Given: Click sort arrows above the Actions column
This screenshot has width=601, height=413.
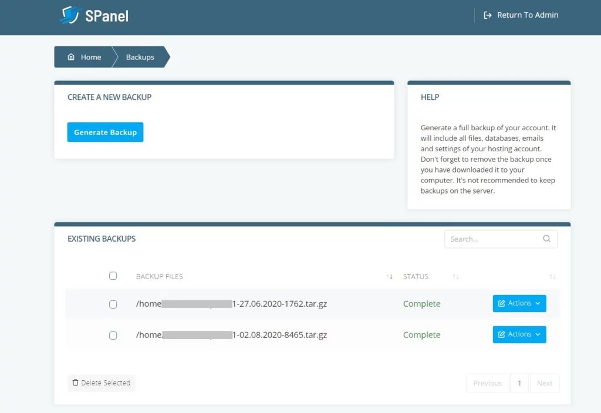Looking at the screenshot, I should tap(552, 276).
